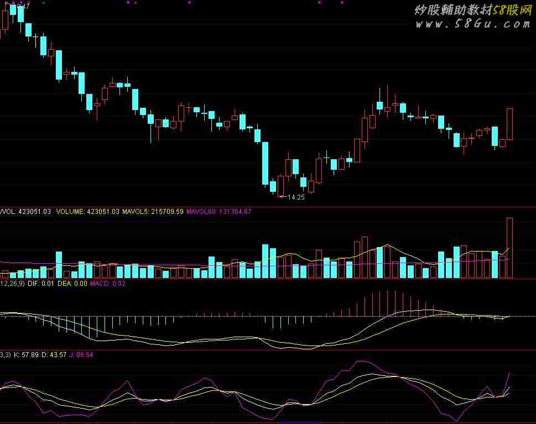Click the 14.25 low price label

point(296,197)
